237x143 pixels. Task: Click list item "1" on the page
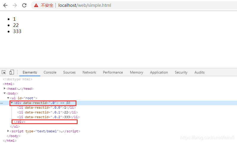click(x=14, y=19)
